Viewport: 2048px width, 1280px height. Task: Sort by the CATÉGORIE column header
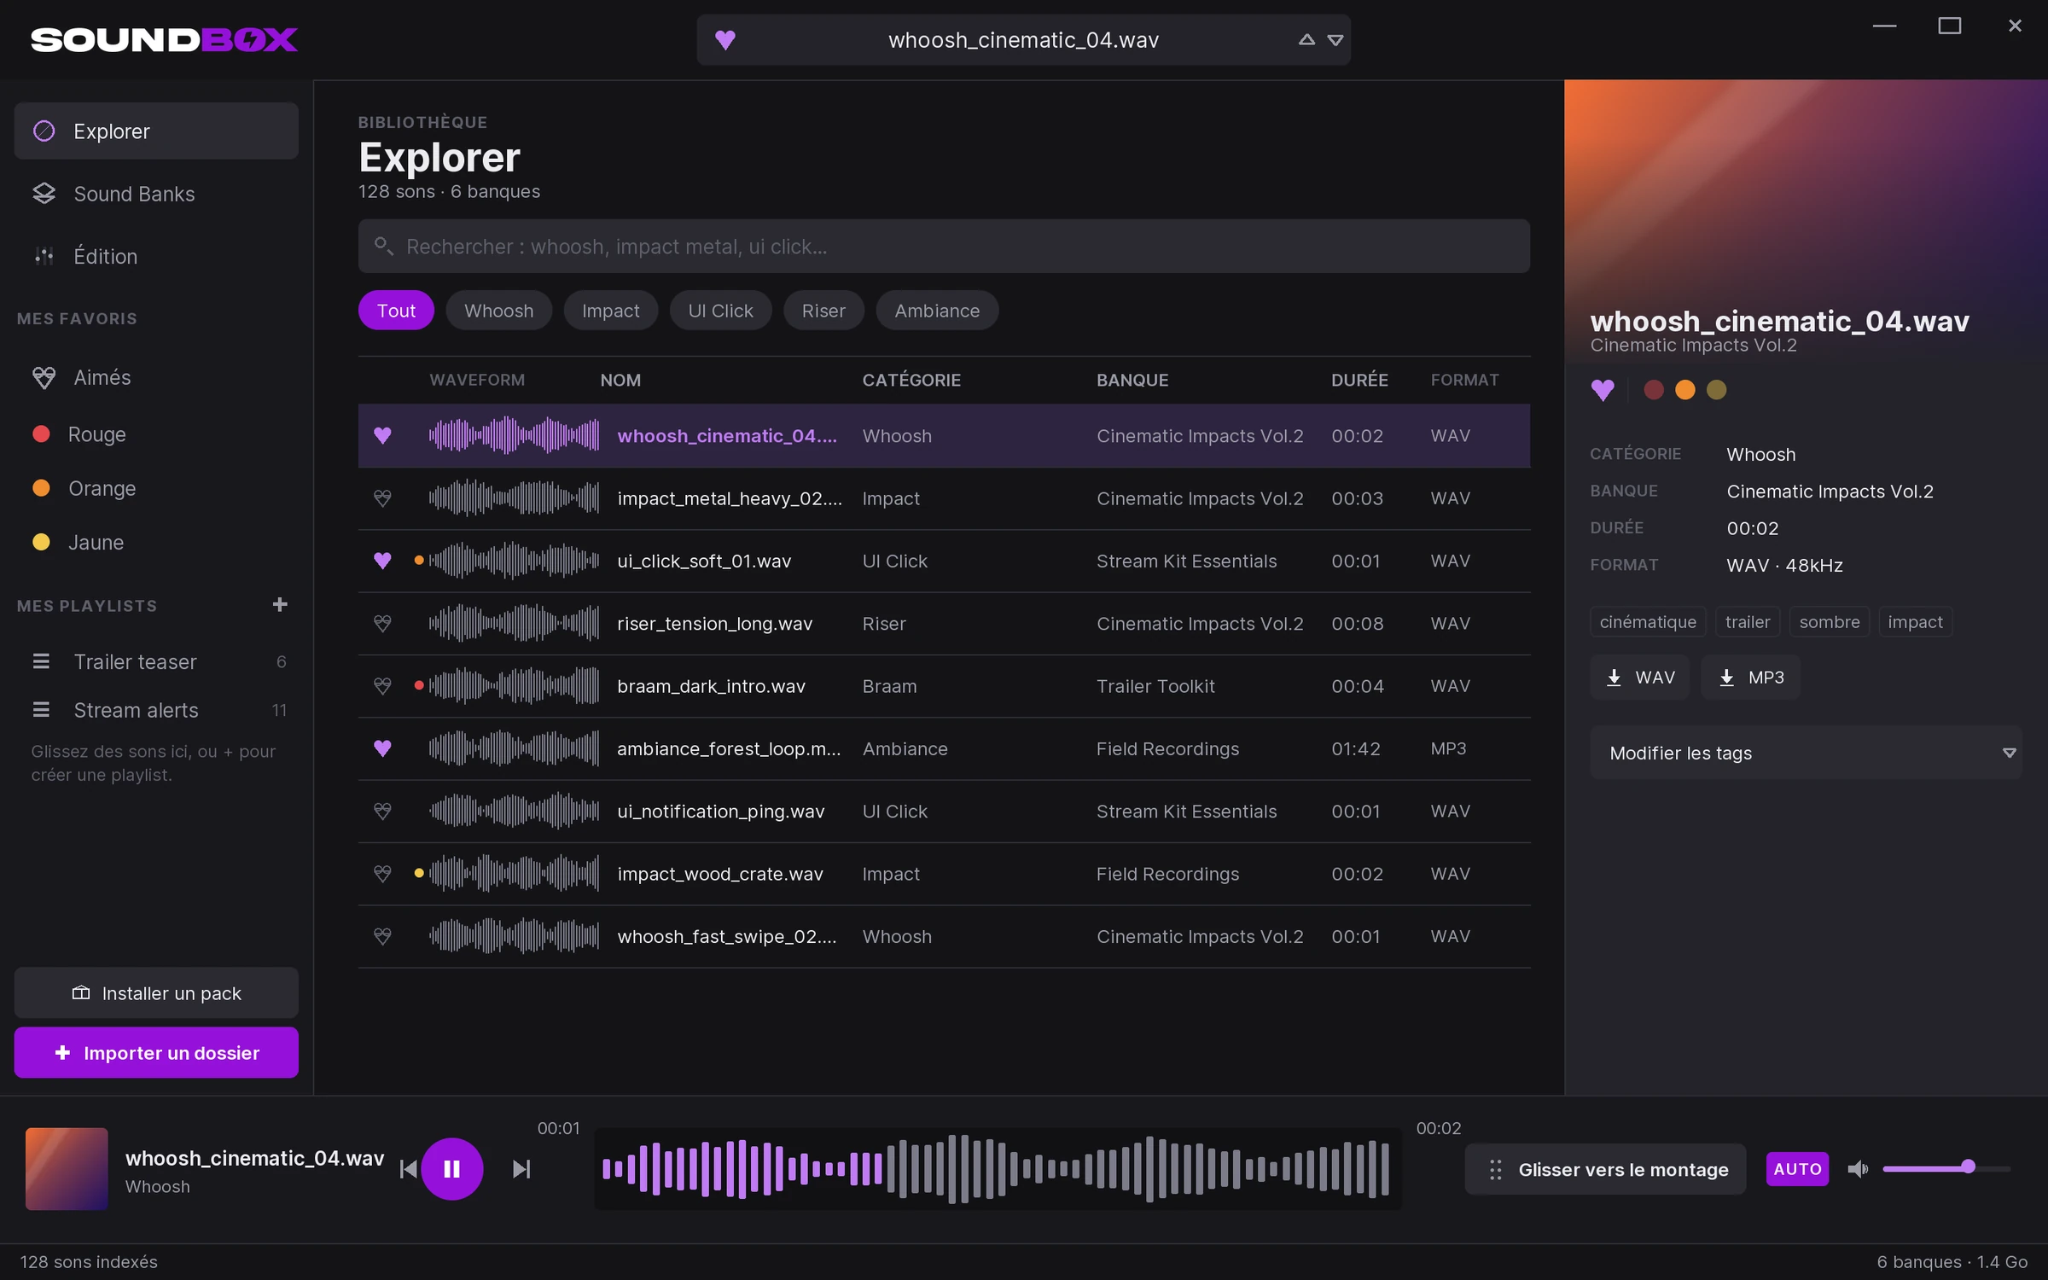(x=911, y=380)
